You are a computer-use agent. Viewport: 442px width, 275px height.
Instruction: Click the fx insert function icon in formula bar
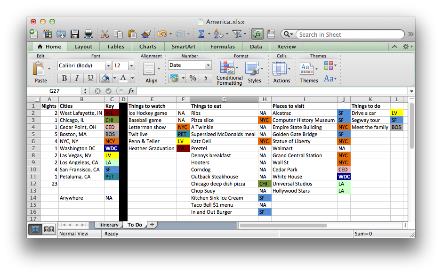(x=131, y=91)
